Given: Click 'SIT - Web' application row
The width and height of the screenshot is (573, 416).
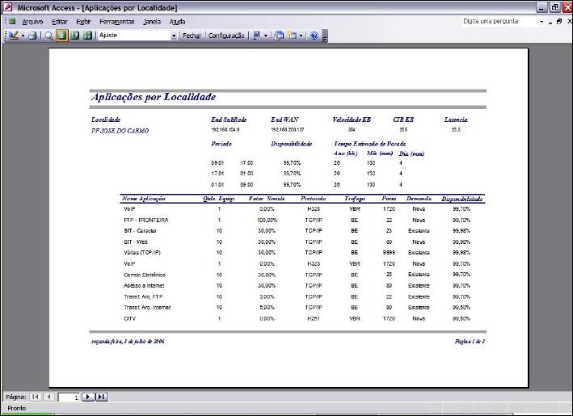Looking at the screenshot, I should (x=136, y=242).
